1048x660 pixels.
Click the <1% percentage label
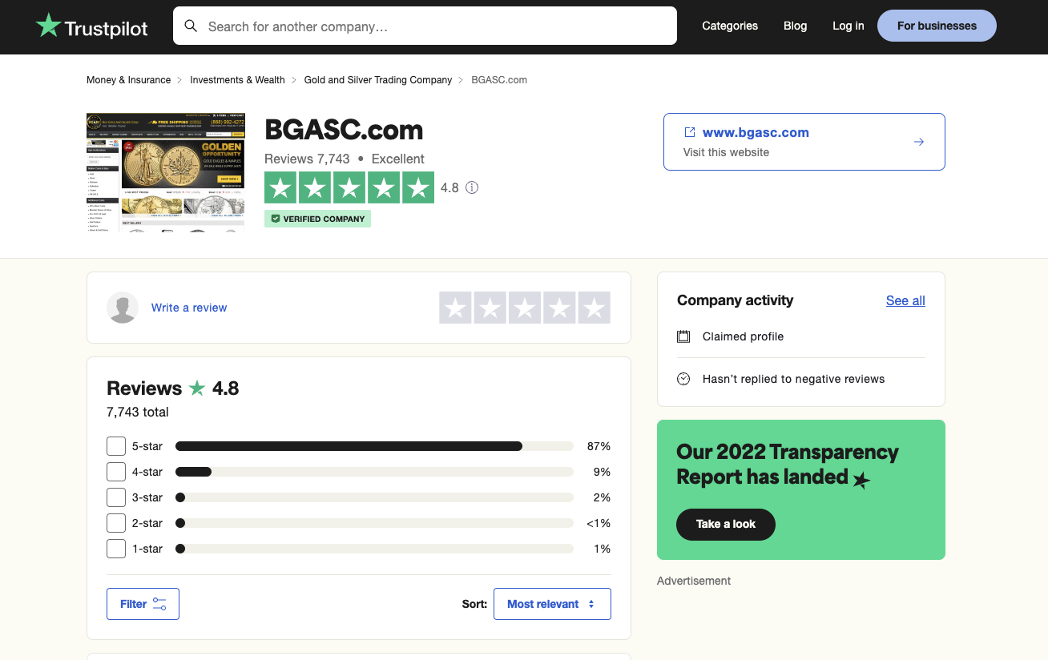click(599, 523)
